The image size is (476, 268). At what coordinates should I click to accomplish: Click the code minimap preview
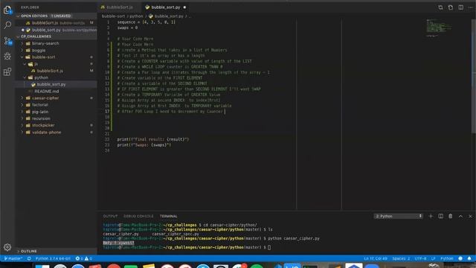439,28
